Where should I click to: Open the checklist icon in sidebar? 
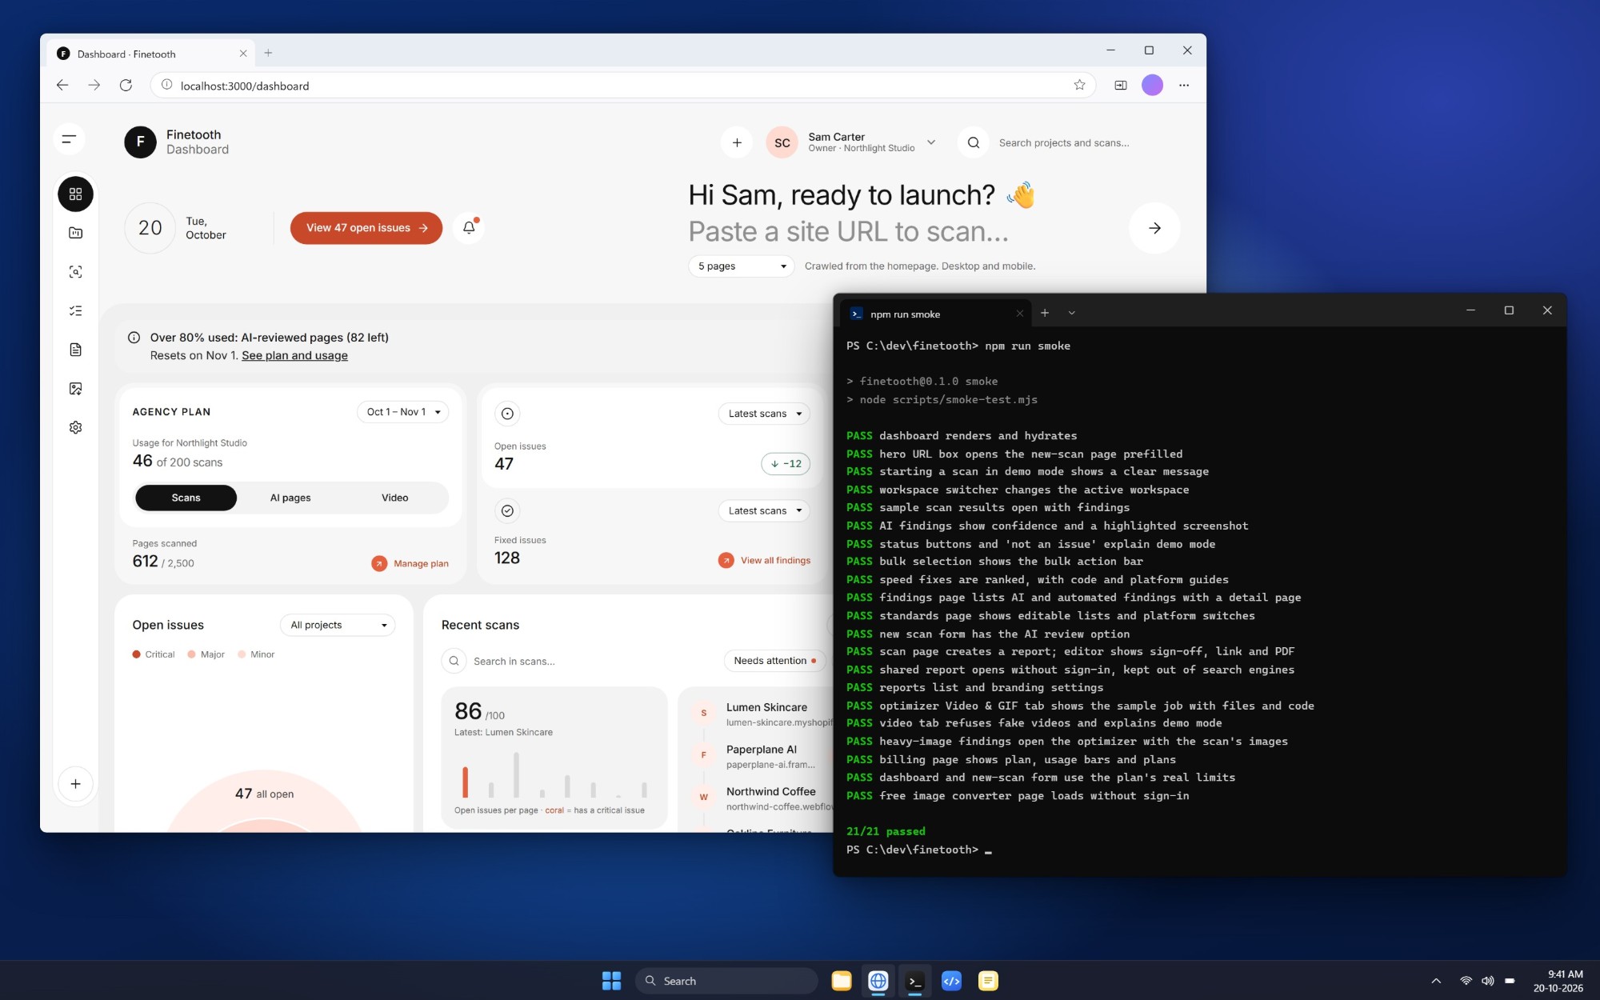(75, 310)
